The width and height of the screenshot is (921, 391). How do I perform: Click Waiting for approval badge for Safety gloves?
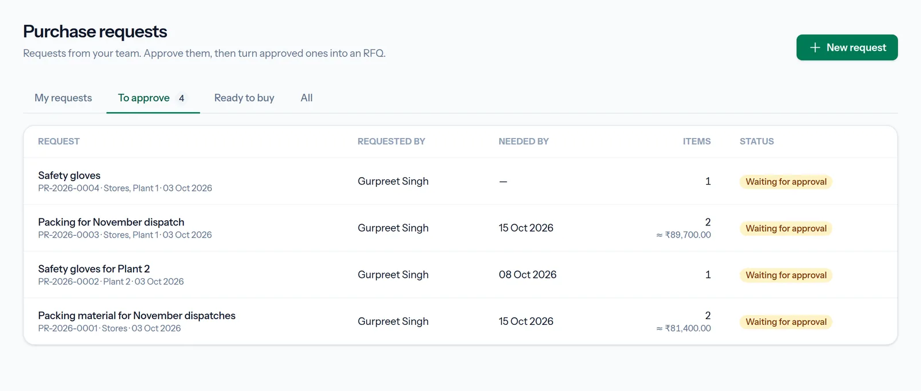(x=786, y=182)
